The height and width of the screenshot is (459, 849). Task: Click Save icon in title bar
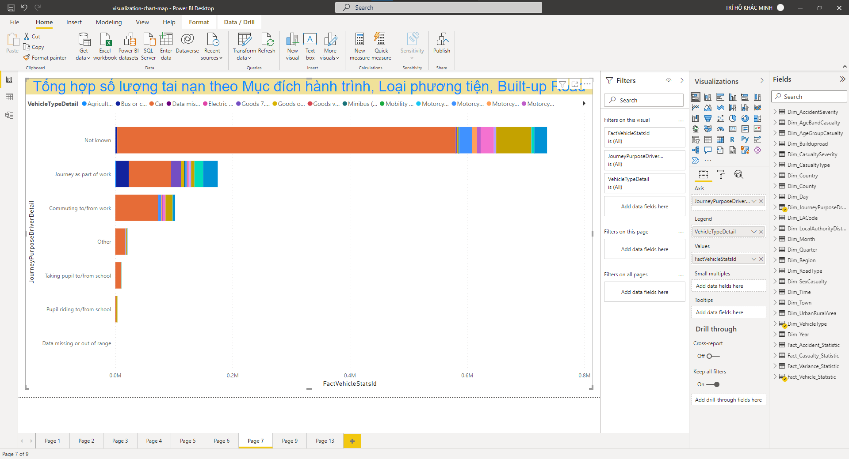coord(11,8)
